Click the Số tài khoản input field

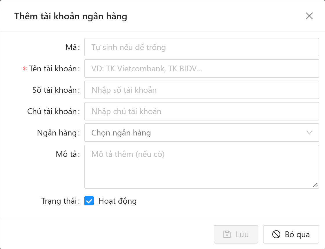201,90
